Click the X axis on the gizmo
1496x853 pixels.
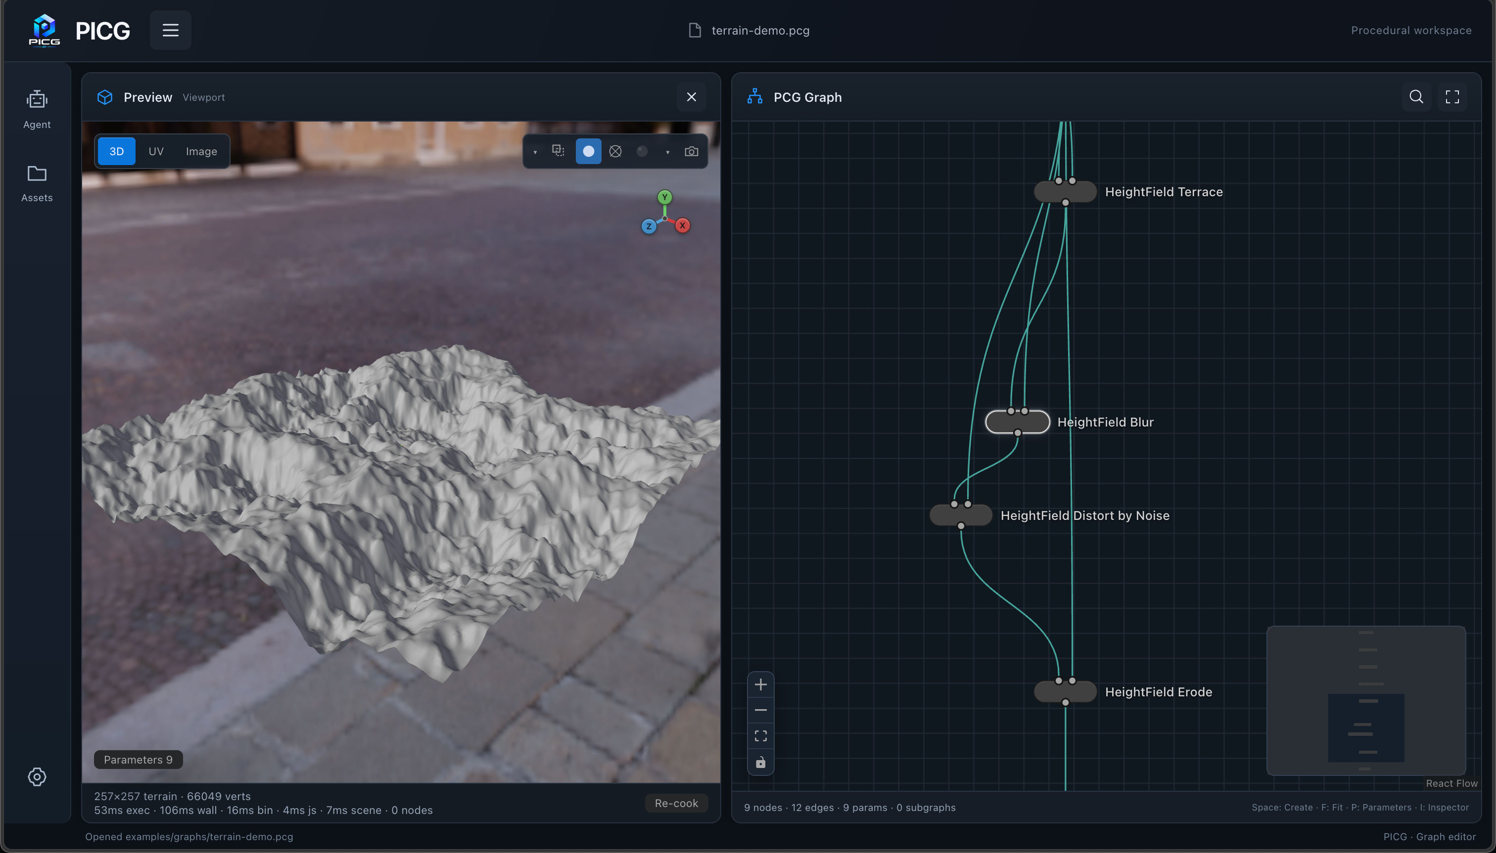(x=683, y=225)
